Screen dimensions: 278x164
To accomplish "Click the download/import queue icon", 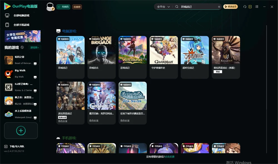I will point(6,146).
